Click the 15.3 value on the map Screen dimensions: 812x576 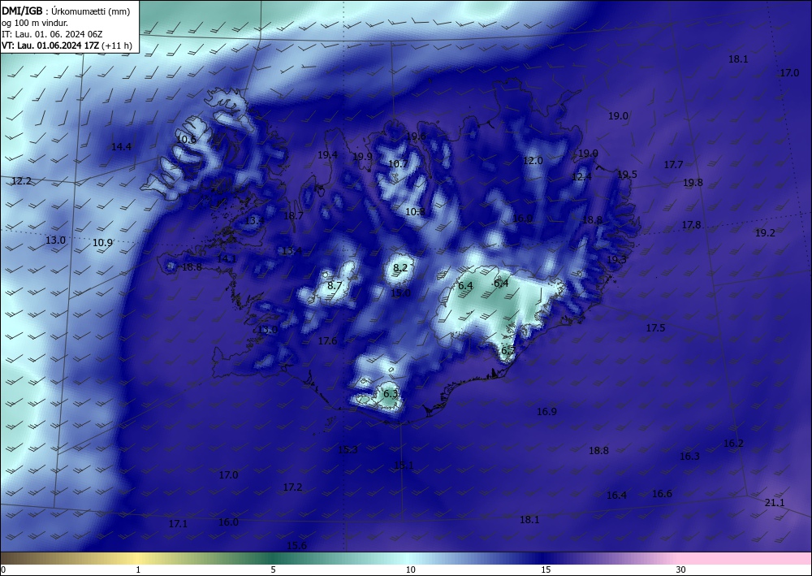[348, 449]
